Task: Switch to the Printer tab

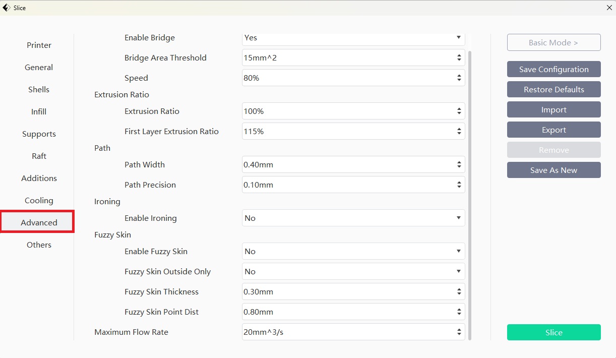Action: click(x=39, y=45)
